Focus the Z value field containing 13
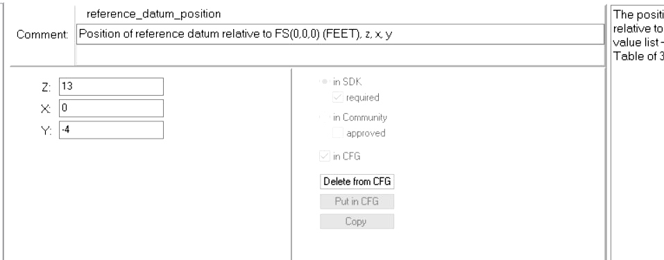Screen dimensions: 664x260 [x=111, y=87]
